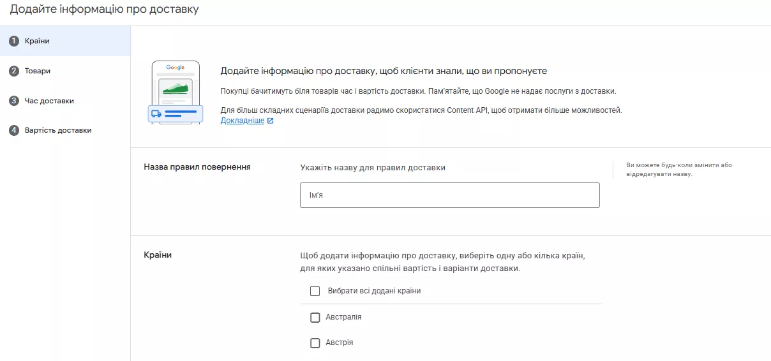Select the Країни step label in the sidebar
Image resolution: width=771 pixels, height=361 pixels.
pyautogui.click(x=37, y=41)
